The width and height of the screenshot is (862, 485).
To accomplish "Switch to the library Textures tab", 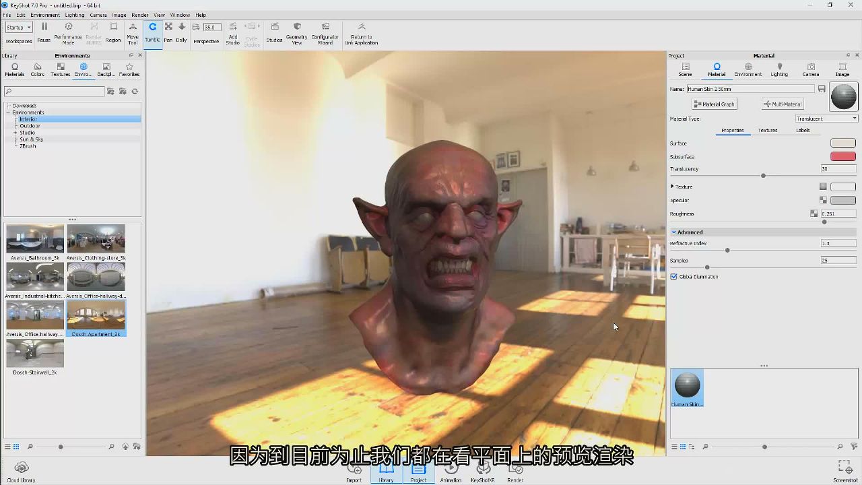I will click(x=61, y=70).
